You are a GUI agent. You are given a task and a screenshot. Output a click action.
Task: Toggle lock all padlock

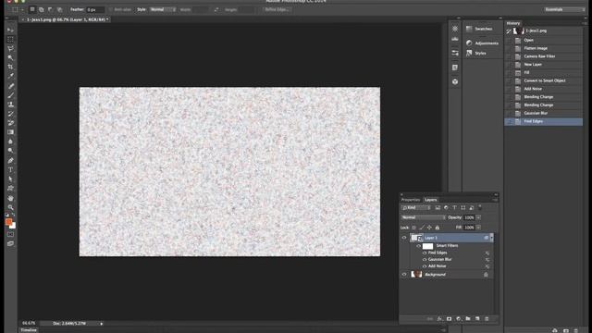(438, 228)
